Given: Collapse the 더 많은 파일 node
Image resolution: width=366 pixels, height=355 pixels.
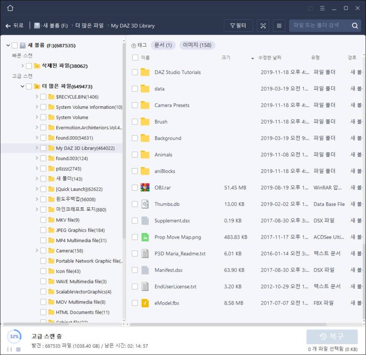Looking at the screenshot, I should pos(22,86).
